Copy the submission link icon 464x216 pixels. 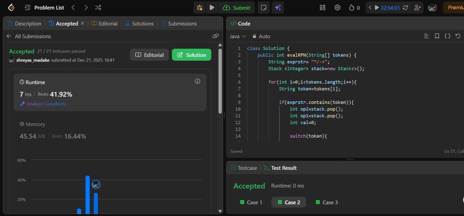click(x=216, y=36)
